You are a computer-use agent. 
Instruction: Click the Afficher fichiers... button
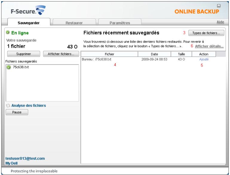click(x=61, y=54)
